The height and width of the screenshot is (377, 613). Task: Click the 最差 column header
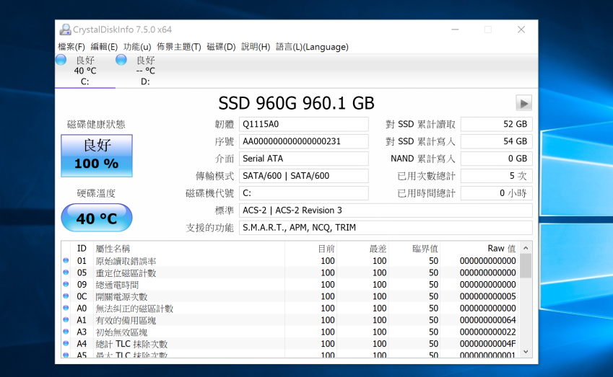pyautogui.click(x=362, y=248)
